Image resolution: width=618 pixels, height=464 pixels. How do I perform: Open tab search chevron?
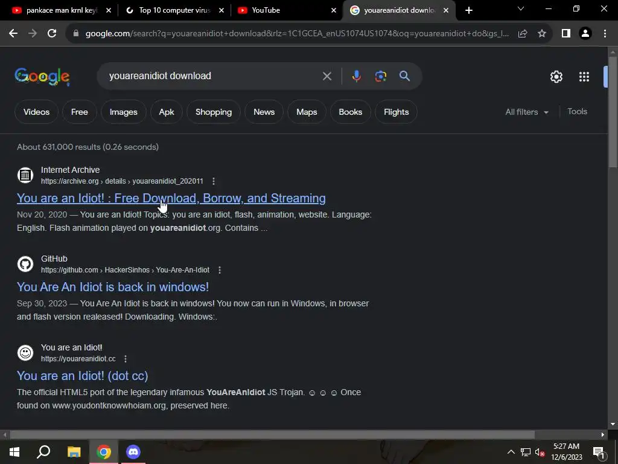click(521, 8)
